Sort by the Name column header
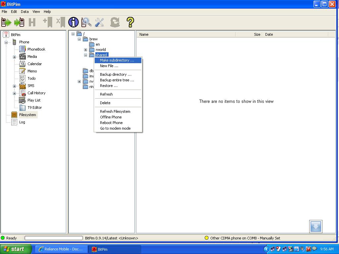 (186, 34)
